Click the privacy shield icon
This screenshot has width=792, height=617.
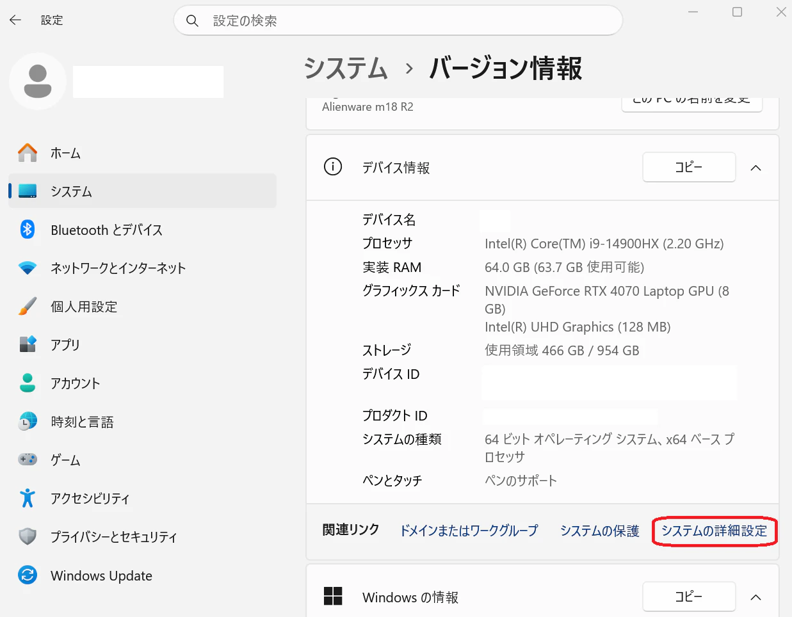pos(28,536)
